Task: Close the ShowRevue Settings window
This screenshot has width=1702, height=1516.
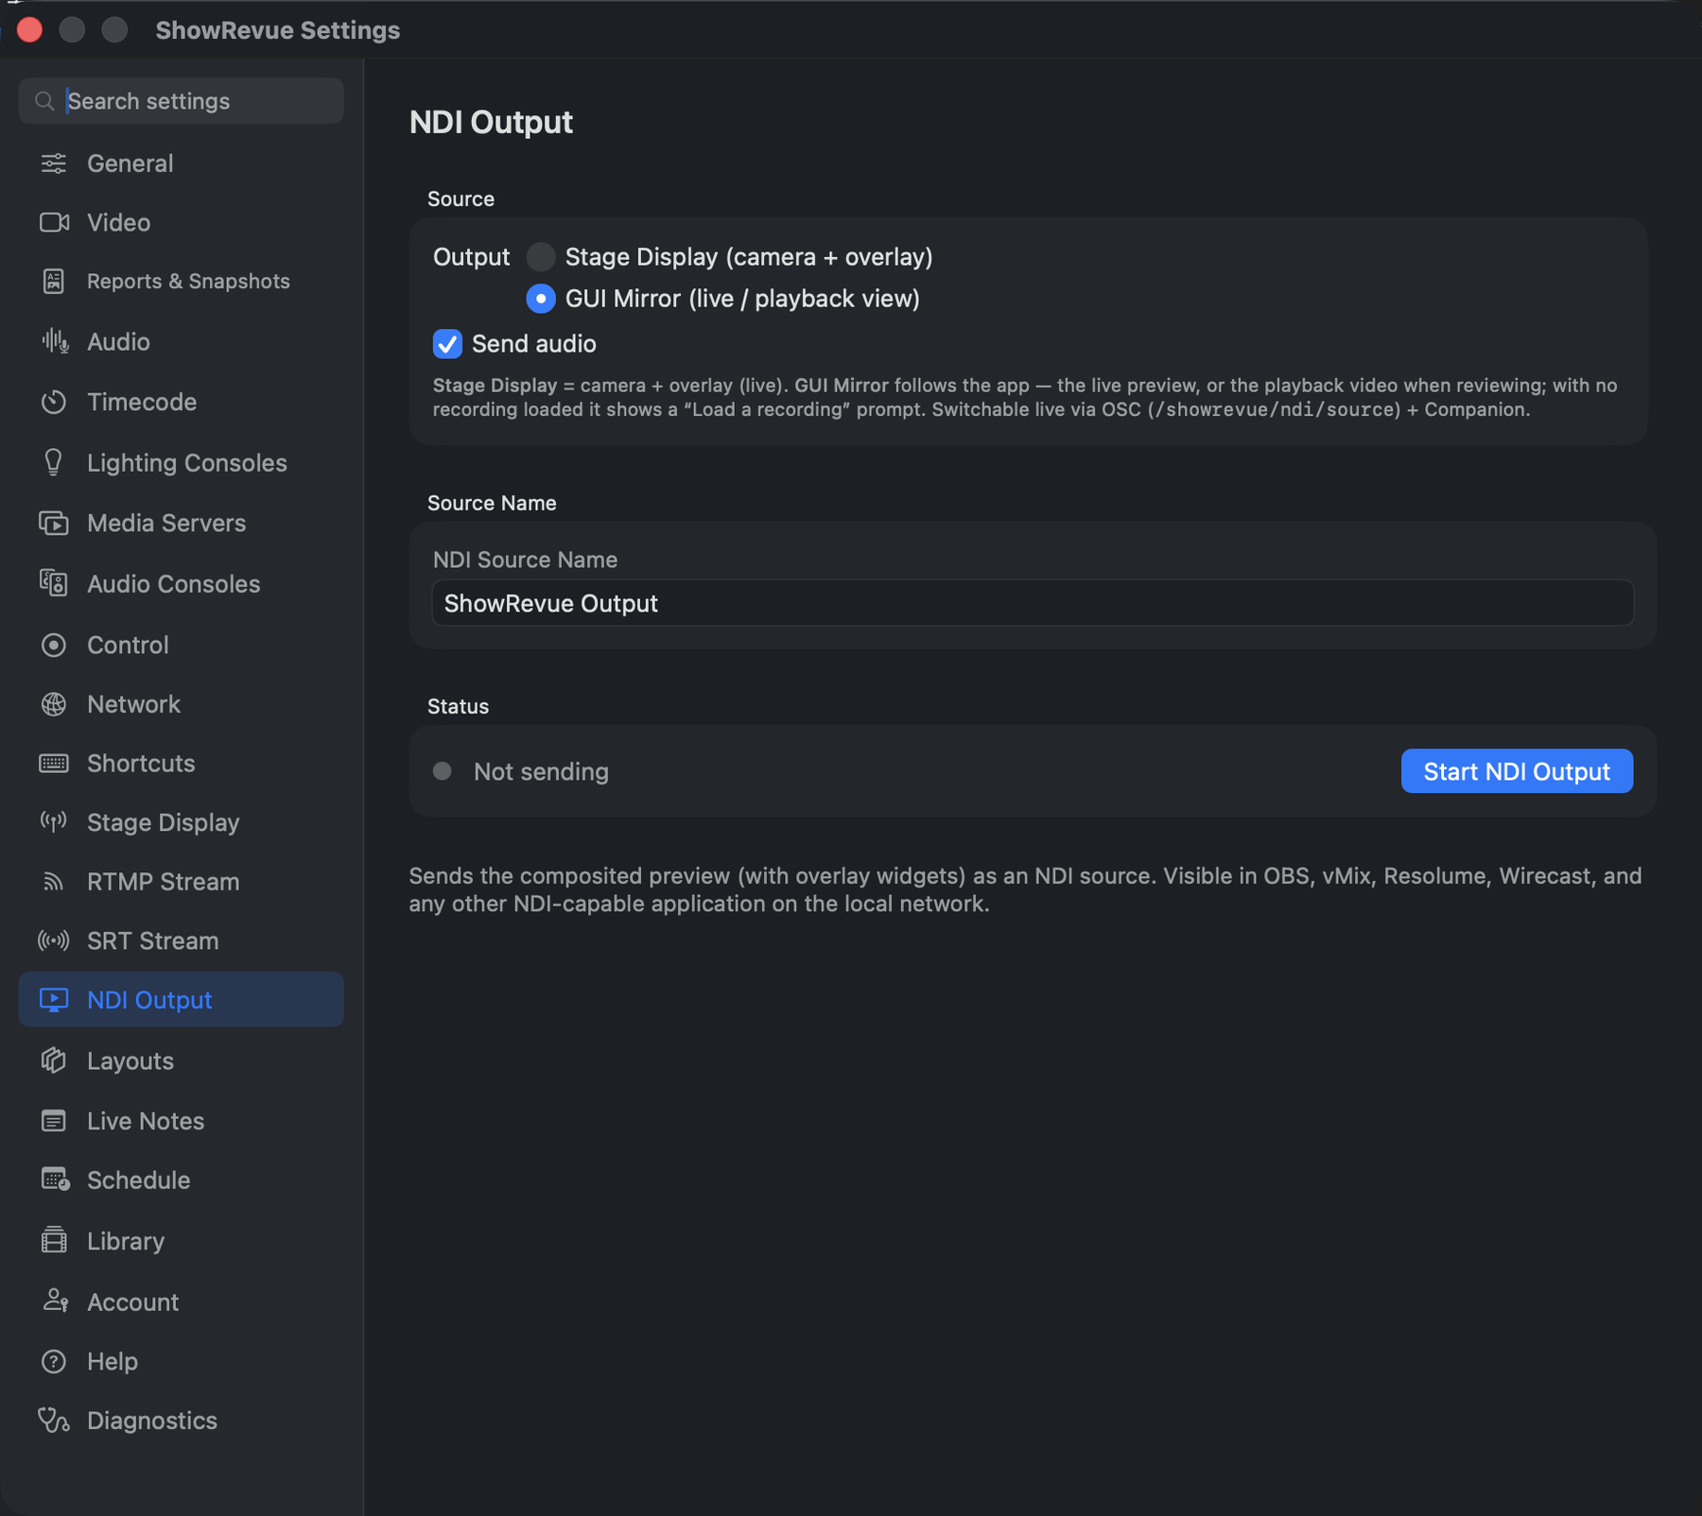Action: click(x=29, y=30)
